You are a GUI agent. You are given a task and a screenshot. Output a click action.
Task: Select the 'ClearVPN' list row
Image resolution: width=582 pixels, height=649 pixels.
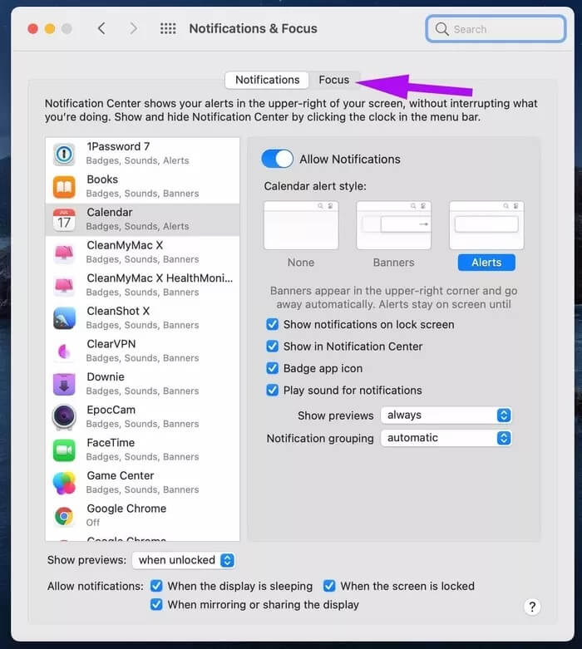click(x=142, y=352)
